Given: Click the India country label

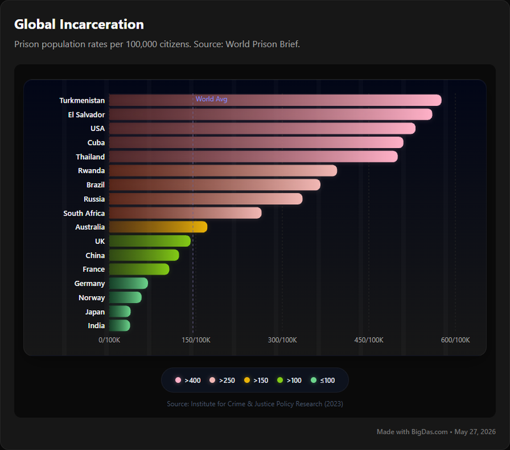Looking at the screenshot, I should tap(96, 326).
